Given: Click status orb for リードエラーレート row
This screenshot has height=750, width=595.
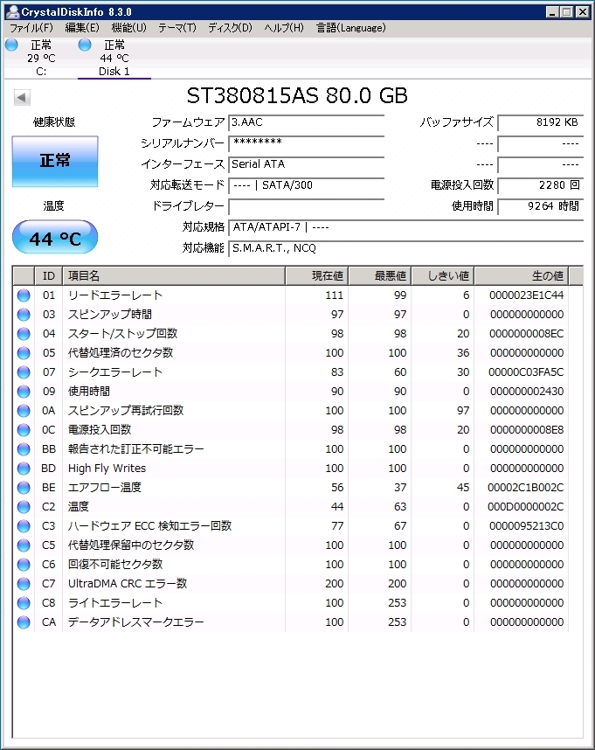Looking at the screenshot, I should click(24, 295).
